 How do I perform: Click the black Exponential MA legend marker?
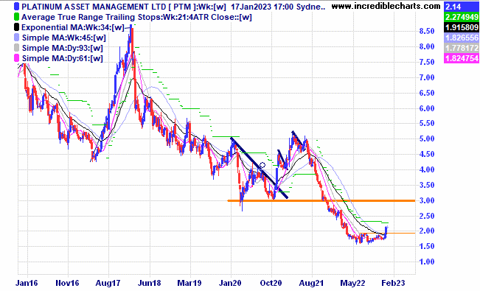click(x=16, y=27)
